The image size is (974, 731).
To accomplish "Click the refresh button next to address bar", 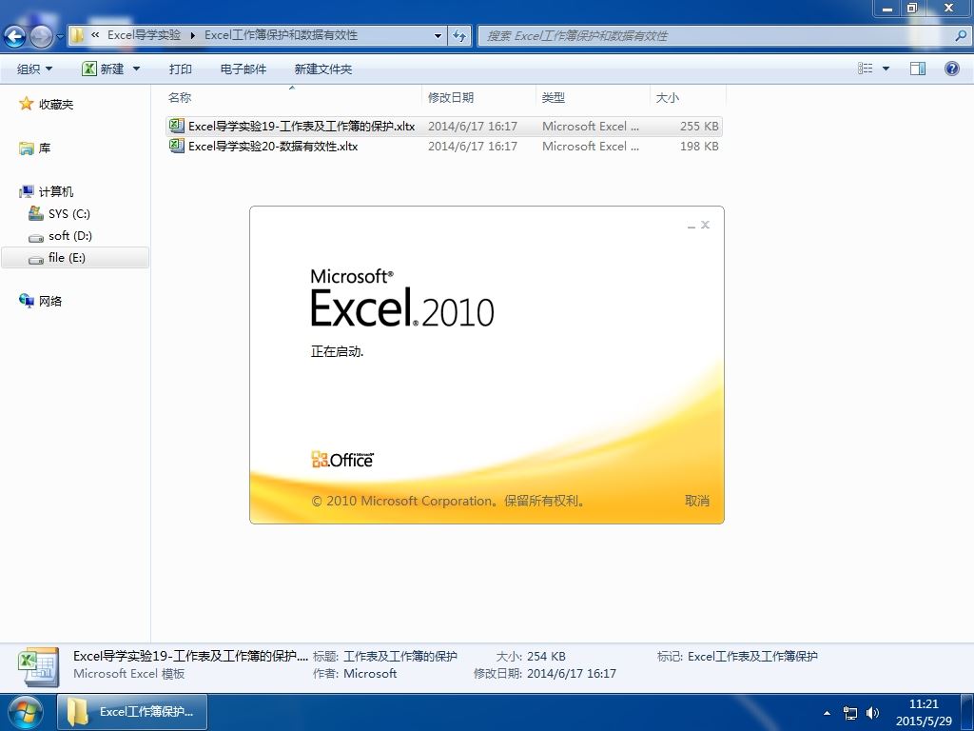I will [459, 36].
